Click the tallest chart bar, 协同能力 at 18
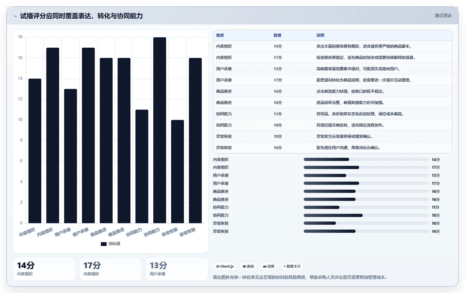 pos(160,130)
